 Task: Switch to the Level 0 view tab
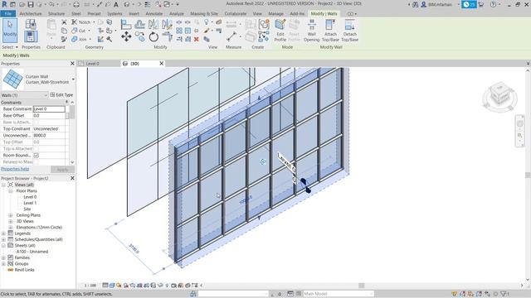tap(92, 64)
